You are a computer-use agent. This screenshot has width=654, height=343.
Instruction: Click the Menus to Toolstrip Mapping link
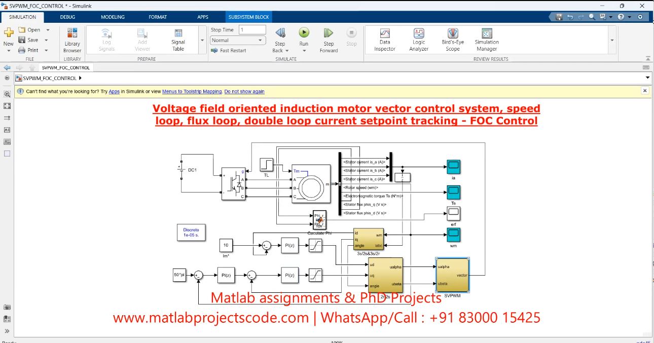click(x=192, y=92)
